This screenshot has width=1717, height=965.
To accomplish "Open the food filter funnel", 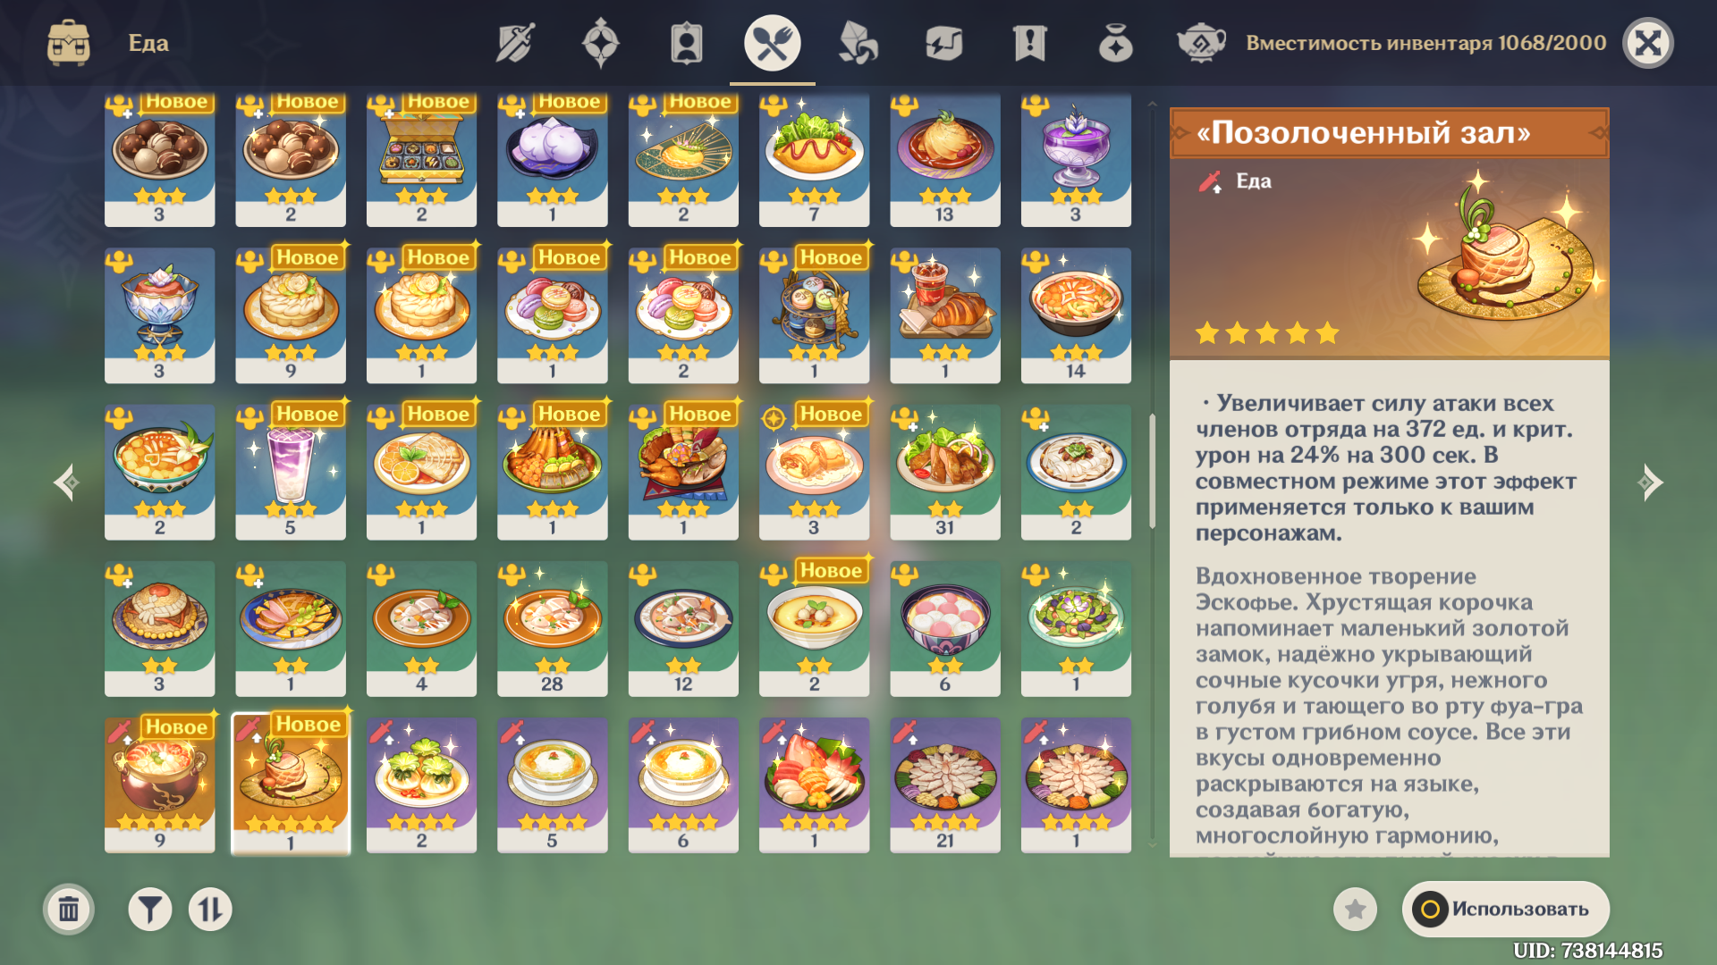I will pyautogui.click(x=150, y=910).
